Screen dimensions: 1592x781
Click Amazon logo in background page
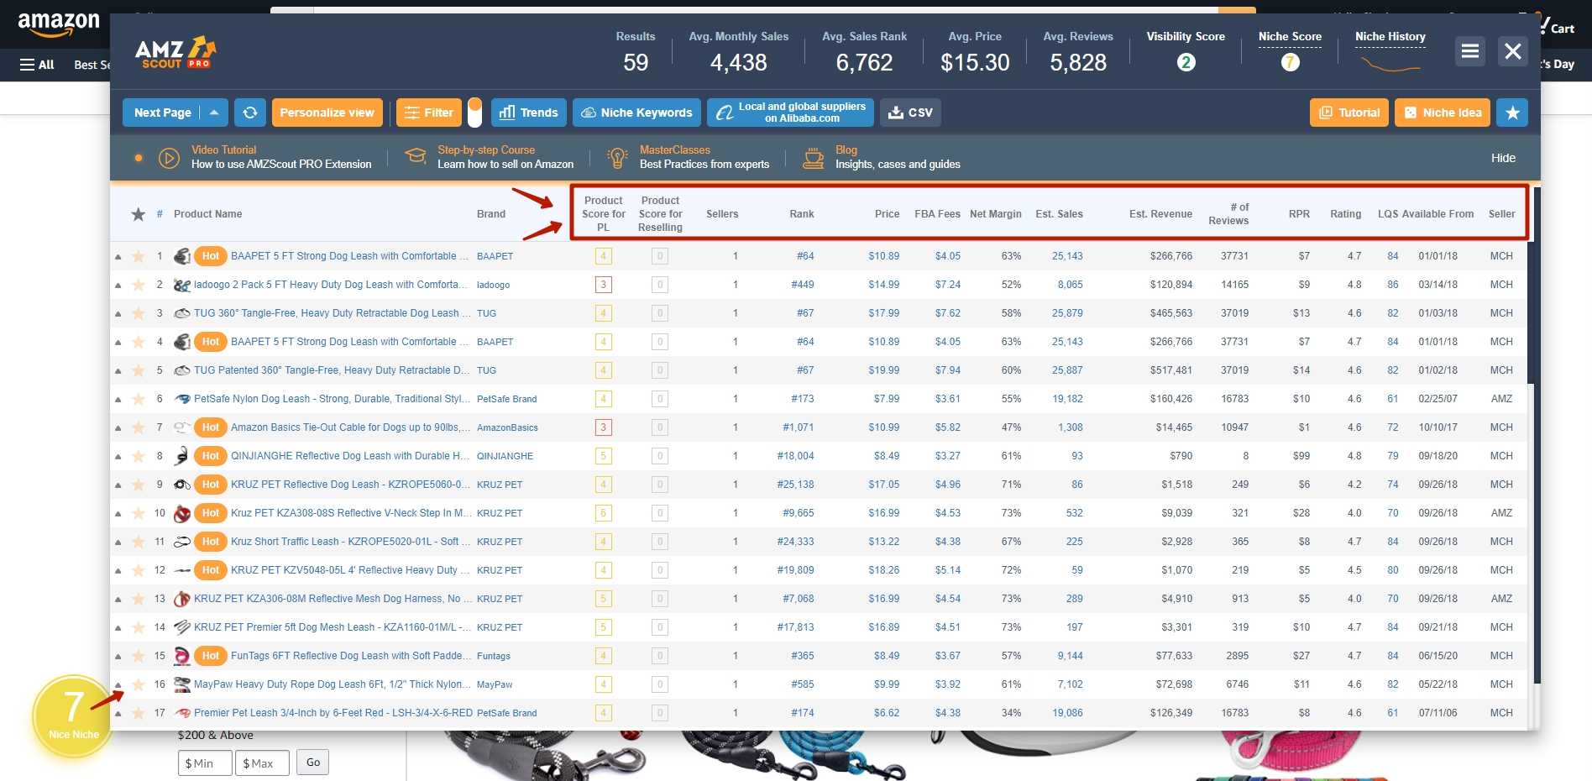[59, 24]
